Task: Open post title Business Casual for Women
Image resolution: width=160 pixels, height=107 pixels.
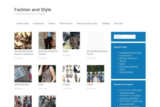Action: click(x=48, y=52)
